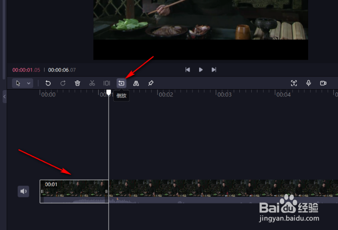Viewport: 338px width, 230px height.
Task: Click the total duration 00:00:06.07 display
Action: (x=62, y=70)
